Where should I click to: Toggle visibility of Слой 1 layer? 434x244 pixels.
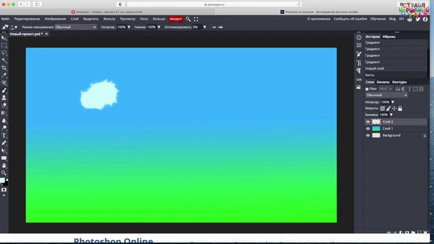[368, 129]
